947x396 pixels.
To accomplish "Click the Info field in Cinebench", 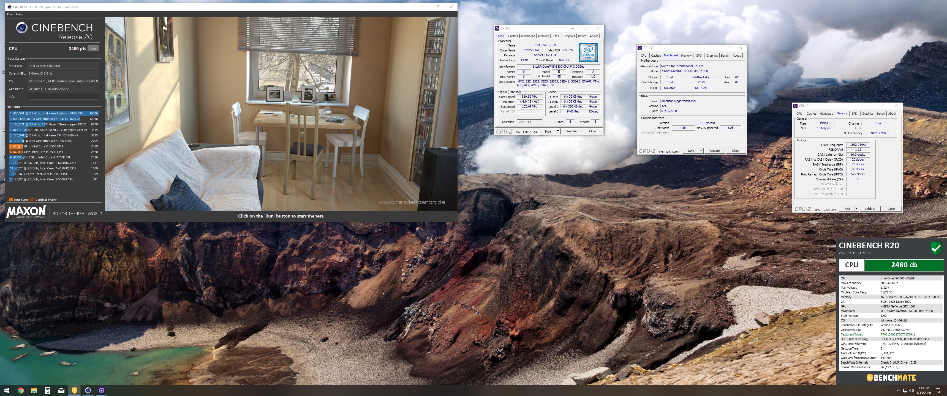I will pyautogui.click(x=63, y=97).
